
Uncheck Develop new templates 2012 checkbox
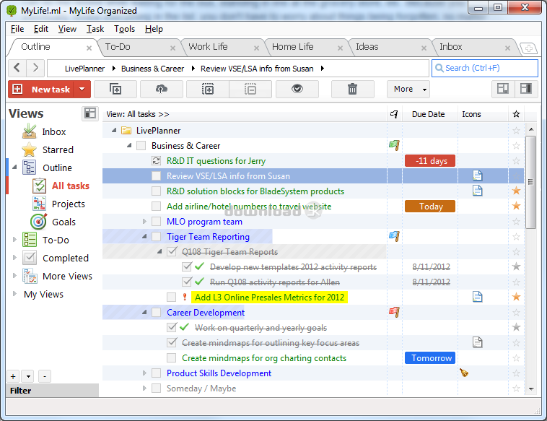(187, 266)
